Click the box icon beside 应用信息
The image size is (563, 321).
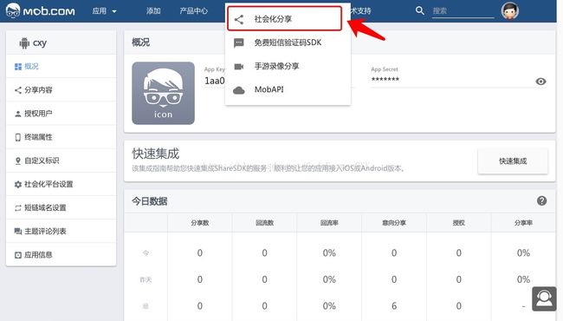click(18, 255)
